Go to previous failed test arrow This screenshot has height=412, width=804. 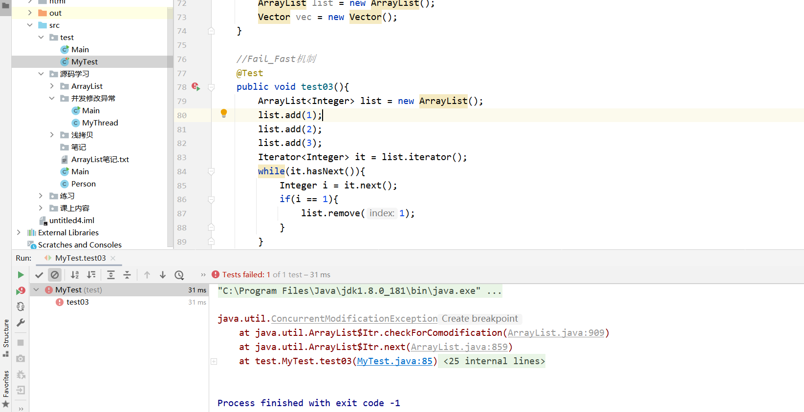(x=147, y=275)
